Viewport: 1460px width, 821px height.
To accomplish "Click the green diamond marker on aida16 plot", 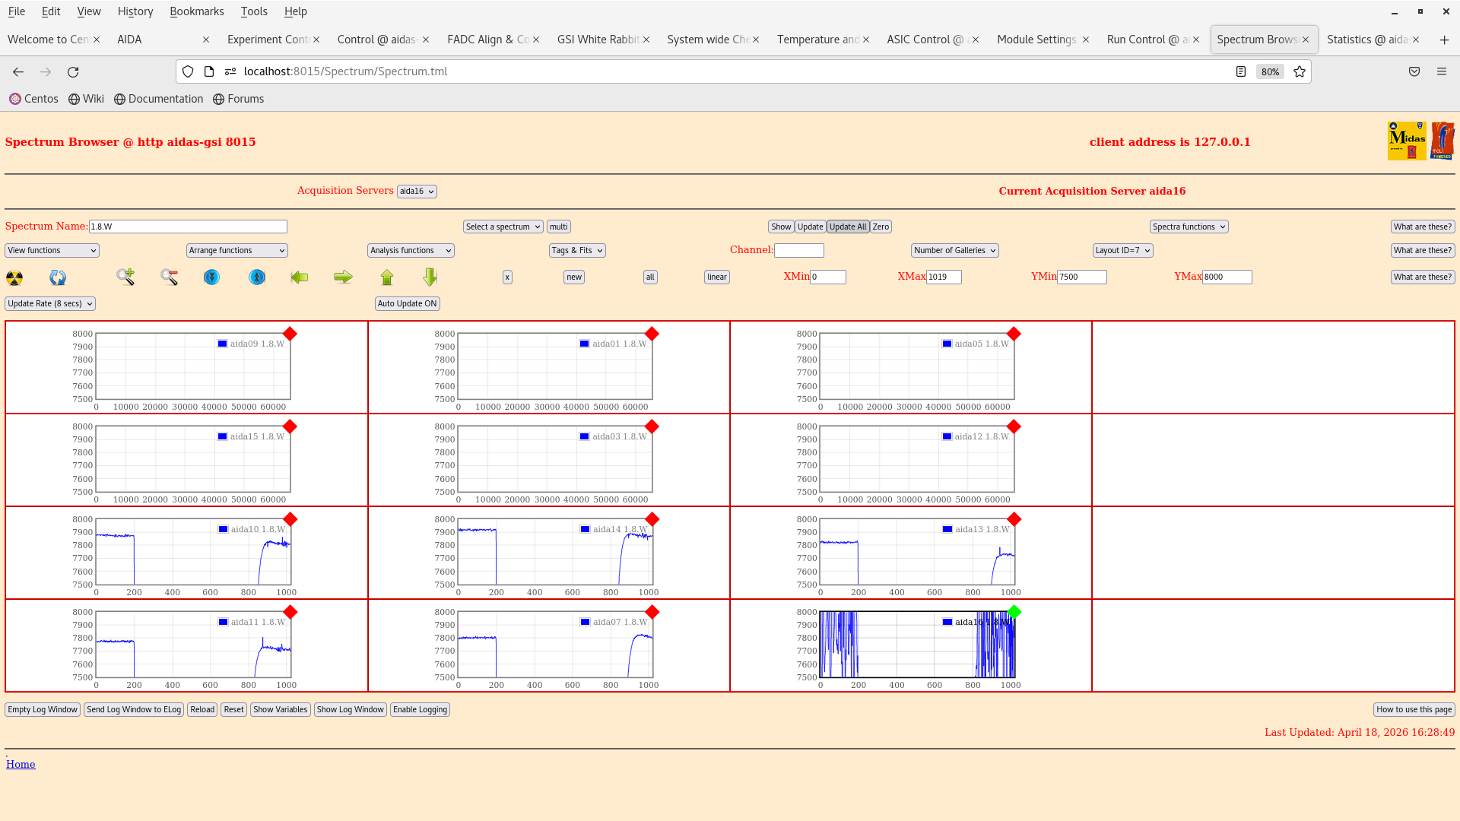I will click(1014, 612).
